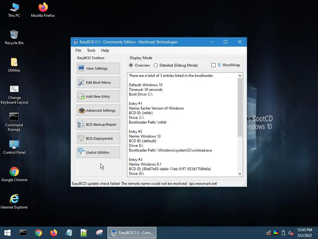Open the notepad-like taskbar icon
Image resolution: width=318 pixels, height=239 pixels.
pyautogui.click(x=69, y=233)
